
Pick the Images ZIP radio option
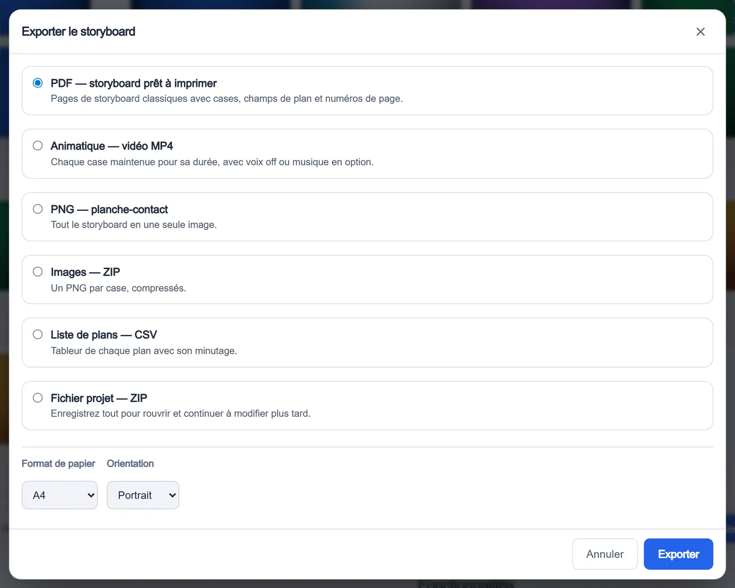38,272
